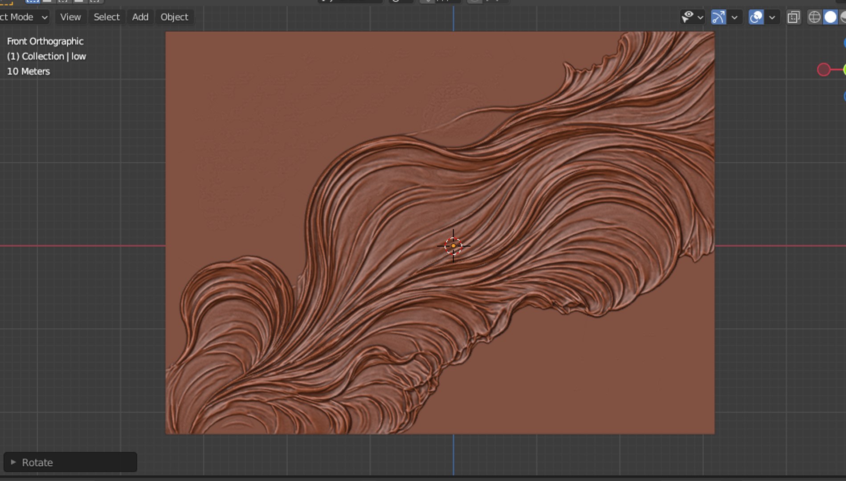The height and width of the screenshot is (481, 846).
Task: Open the selectability and visibility eye dropdown
Action: [x=692, y=17]
